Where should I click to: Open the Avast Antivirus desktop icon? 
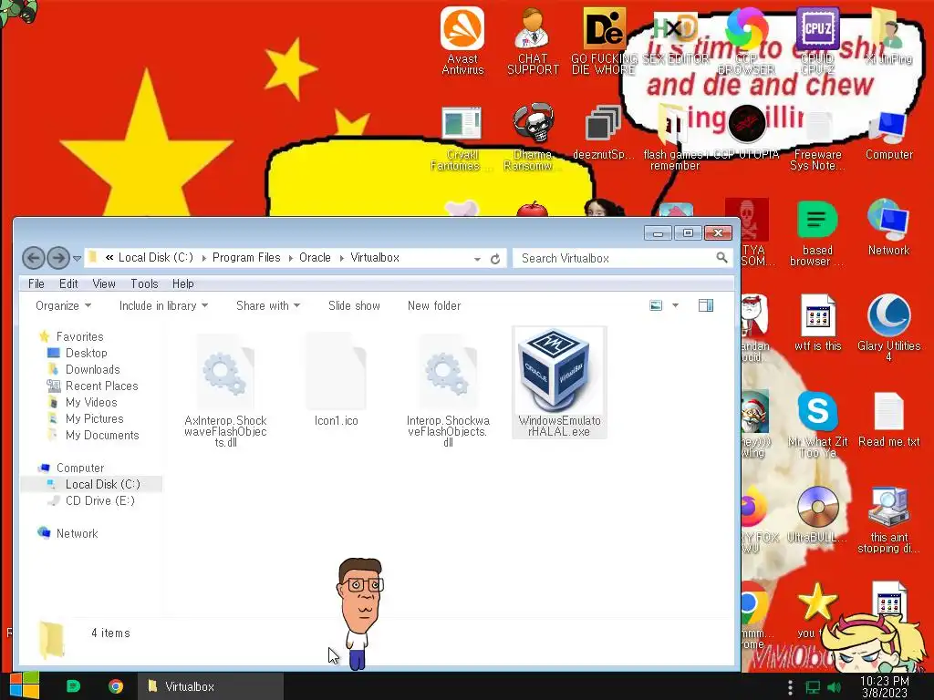462,40
